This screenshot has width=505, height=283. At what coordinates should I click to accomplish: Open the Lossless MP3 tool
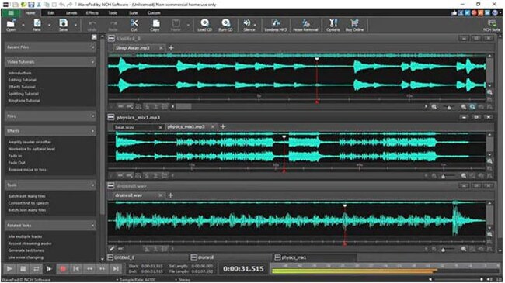click(275, 25)
